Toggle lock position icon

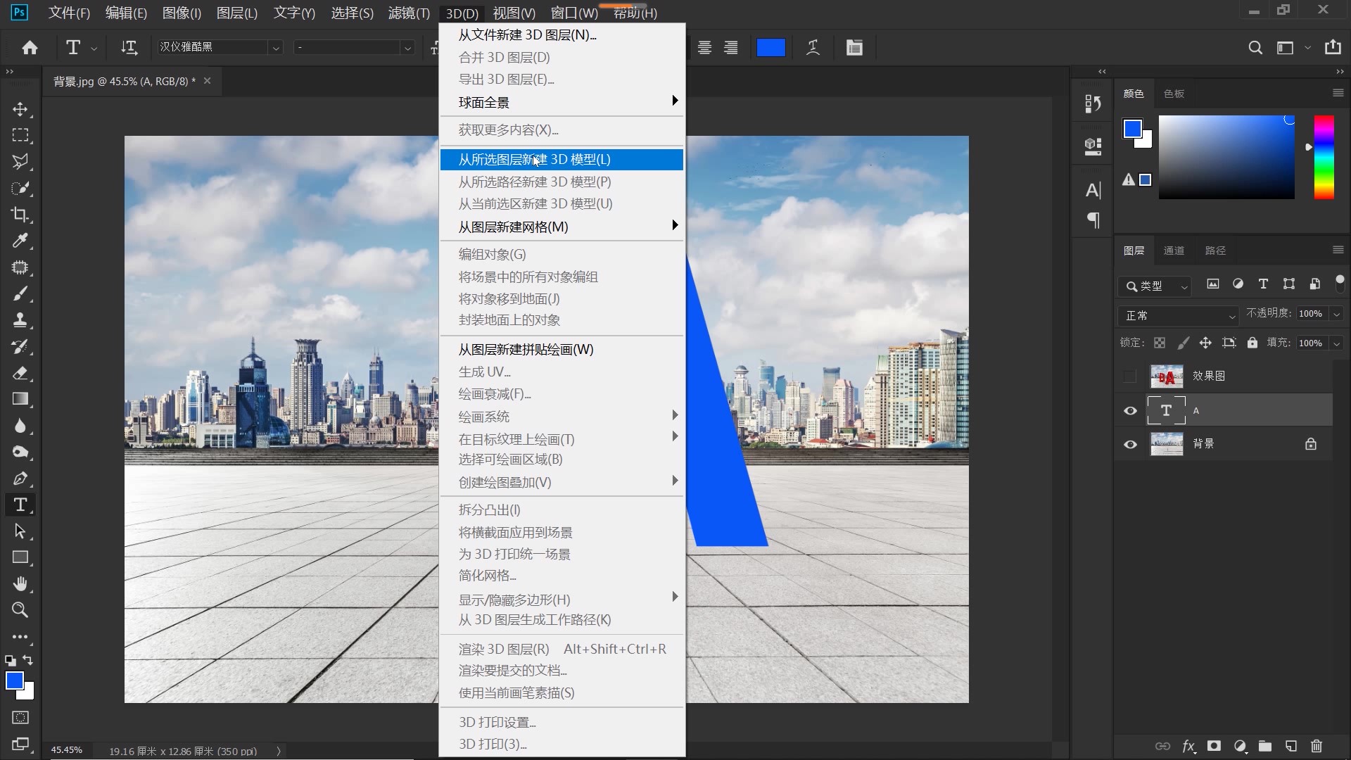click(x=1205, y=343)
